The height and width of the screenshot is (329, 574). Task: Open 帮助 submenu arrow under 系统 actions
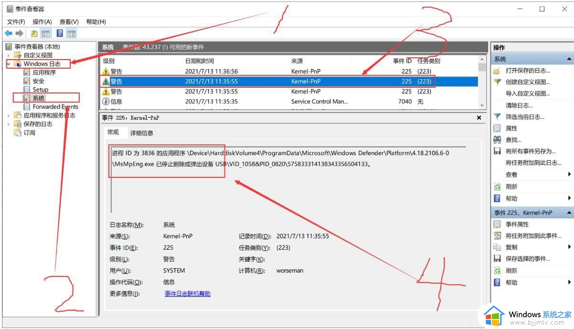click(x=569, y=198)
